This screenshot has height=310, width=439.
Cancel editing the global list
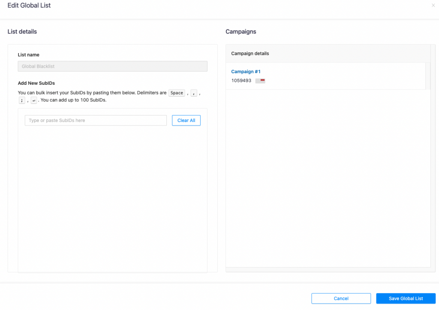click(x=341, y=298)
